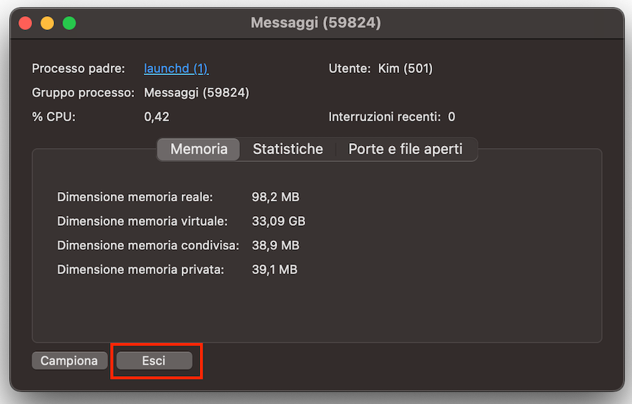The height and width of the screenshot is (404, 632).
Task: Switch to the Statistiche tab
Action: point(288,149)
